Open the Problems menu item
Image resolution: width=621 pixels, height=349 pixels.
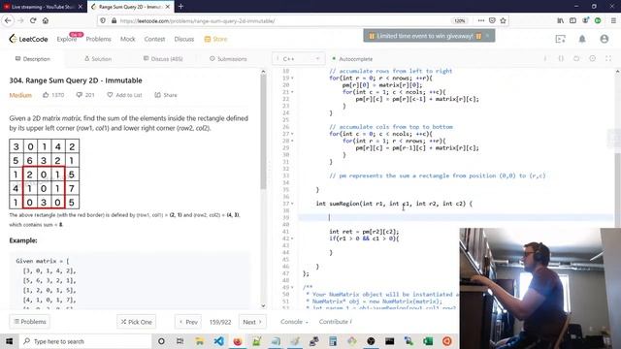tap(98, 39)
